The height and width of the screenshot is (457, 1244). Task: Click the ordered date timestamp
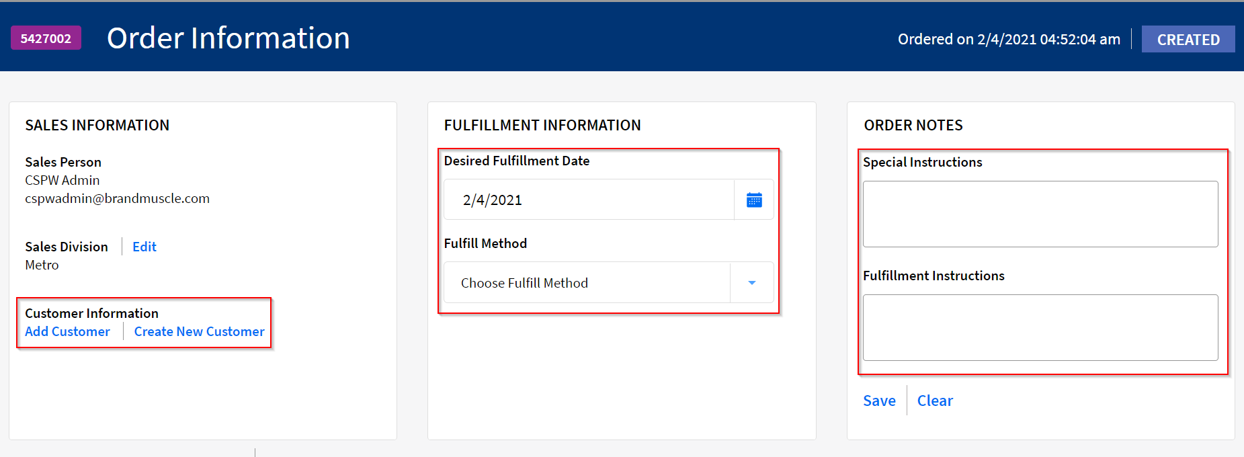pyautogui.click(x=1008, y=39)
